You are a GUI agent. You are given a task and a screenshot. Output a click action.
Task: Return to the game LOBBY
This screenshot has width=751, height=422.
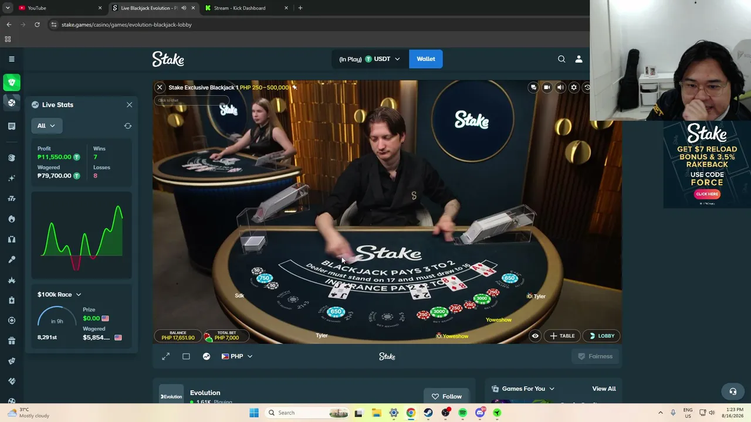(x=602, y=336)
